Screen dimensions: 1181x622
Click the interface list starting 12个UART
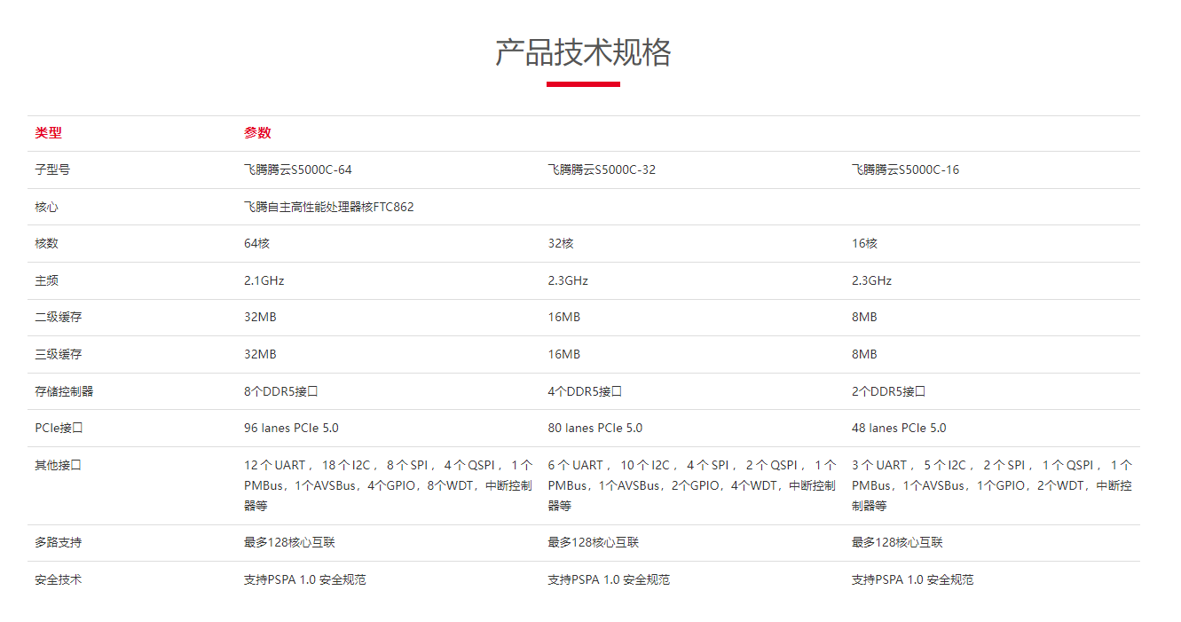pyautogui.click(x=389, y=485)
